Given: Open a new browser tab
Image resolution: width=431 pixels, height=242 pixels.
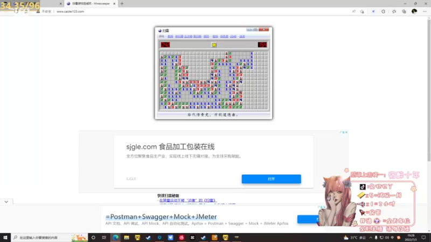Looking at the screenshot, I should 122,4.
